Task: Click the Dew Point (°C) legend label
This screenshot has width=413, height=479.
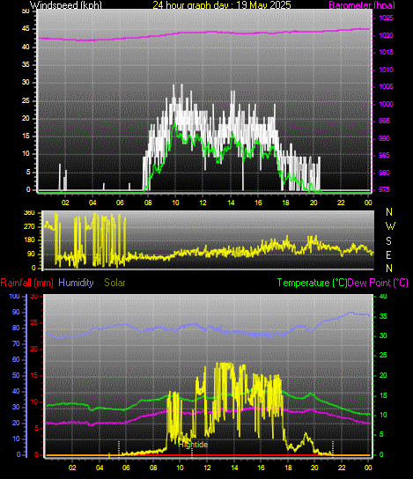Action: tap(378, 283)
